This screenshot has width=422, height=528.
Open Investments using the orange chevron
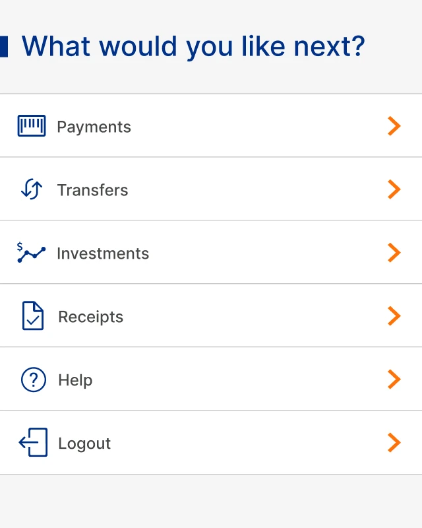pyautogui.click(x=394, y=253)
